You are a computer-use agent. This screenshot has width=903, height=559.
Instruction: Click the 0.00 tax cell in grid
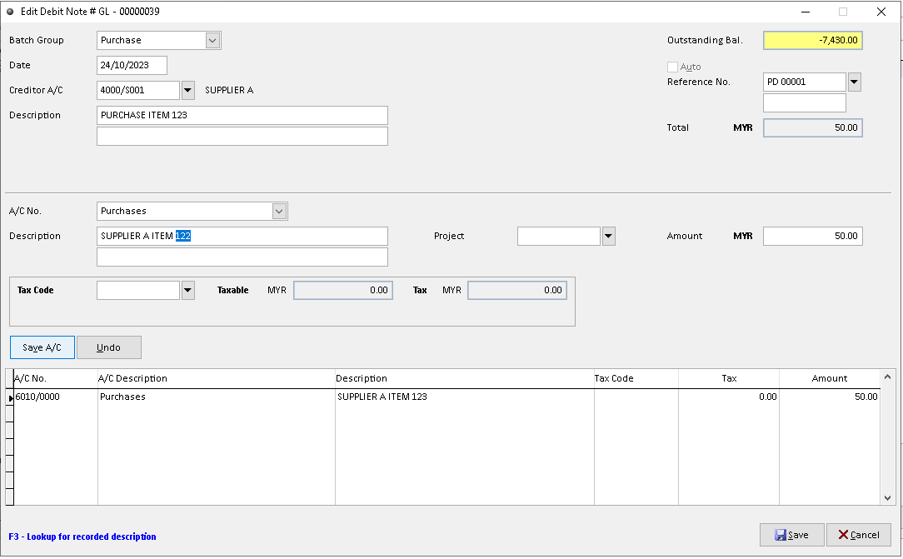[x=729, y=397]
